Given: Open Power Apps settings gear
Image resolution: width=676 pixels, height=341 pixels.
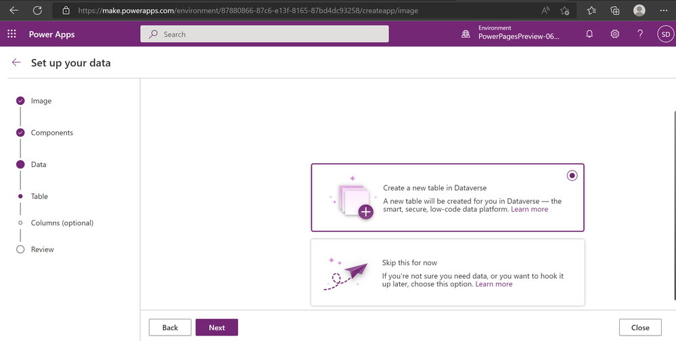Looking at the screenshot, I should point(615,34).
